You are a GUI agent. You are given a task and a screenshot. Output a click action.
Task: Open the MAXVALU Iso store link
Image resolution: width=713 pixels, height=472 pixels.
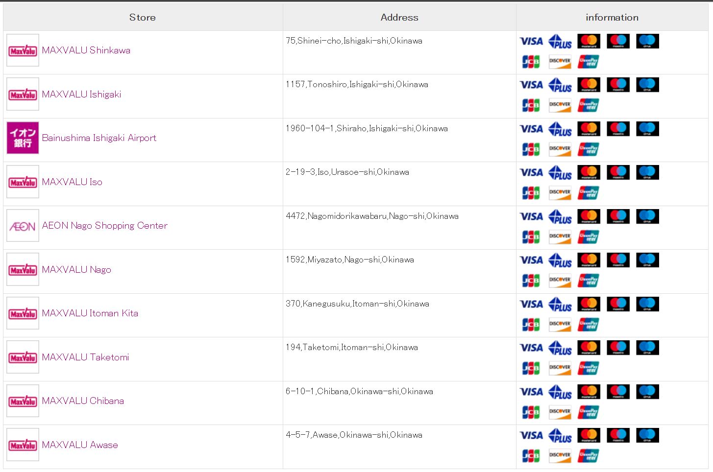(72, 182)
